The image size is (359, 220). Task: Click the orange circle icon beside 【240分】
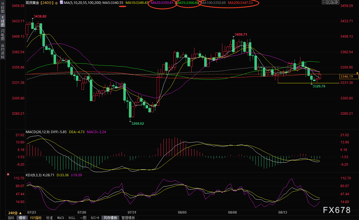tap(56, 3)
